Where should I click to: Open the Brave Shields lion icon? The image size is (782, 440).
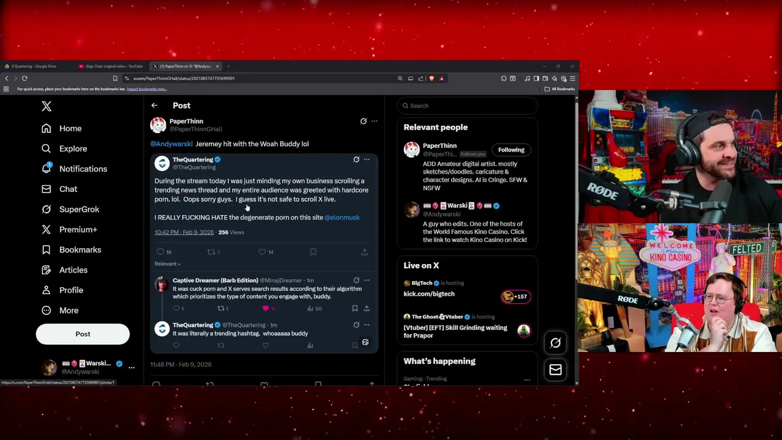point(431,78)
